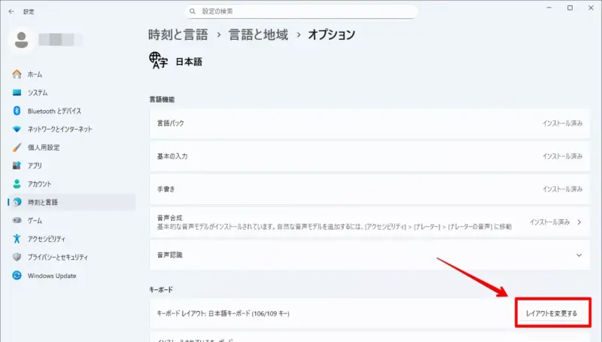This screenshot has width=602, height=342.
Task: Expand the 音声認識 section chevron
Action: coord(579,255)
